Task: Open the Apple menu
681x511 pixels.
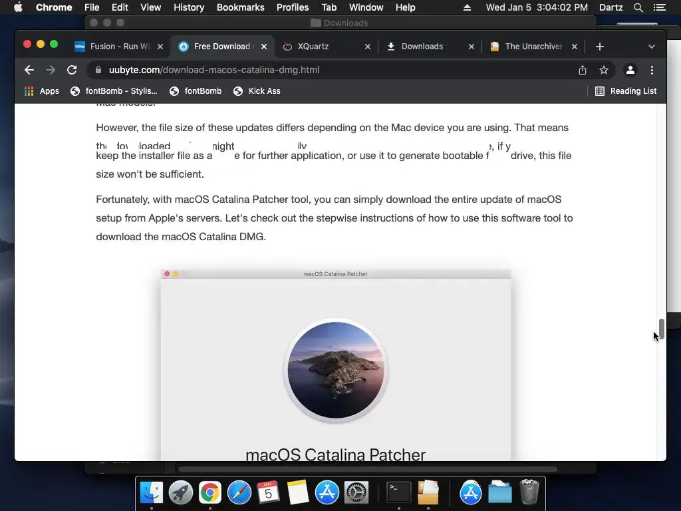Action: coord(18,7)
